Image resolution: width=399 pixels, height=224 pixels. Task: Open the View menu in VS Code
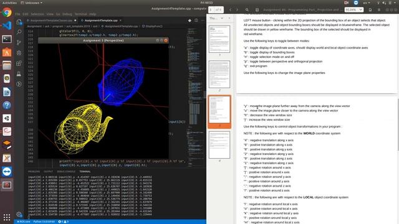[50, 14]
